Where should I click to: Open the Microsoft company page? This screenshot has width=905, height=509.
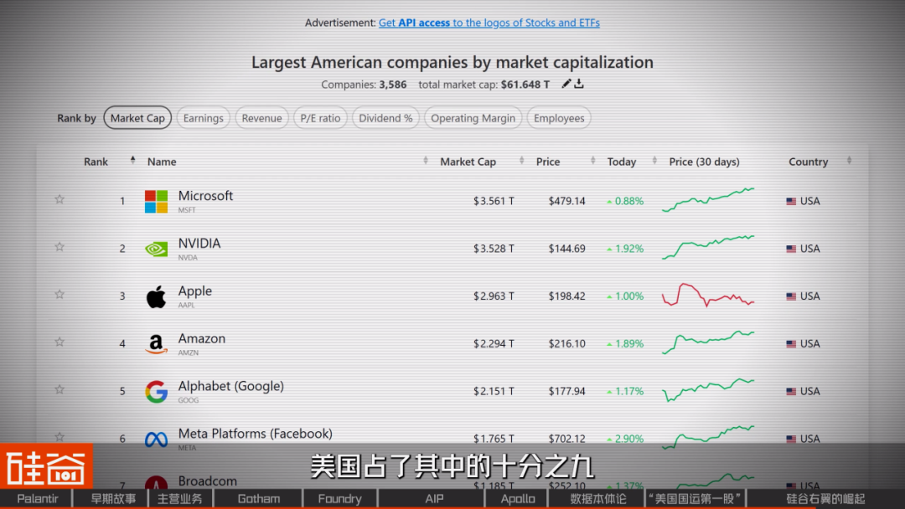pyautogui.click(x=205, y=195)
